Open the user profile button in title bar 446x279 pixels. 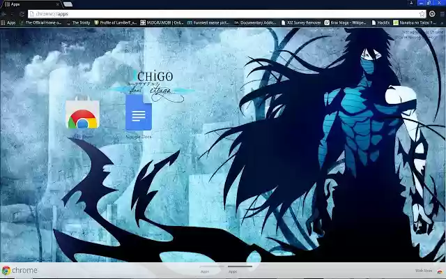(411, 3)
